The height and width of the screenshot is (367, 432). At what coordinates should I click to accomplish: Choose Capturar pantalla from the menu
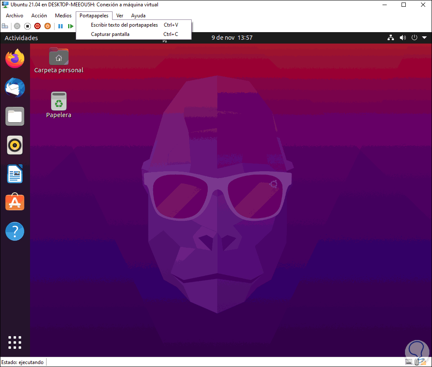[x=134, y=34]
